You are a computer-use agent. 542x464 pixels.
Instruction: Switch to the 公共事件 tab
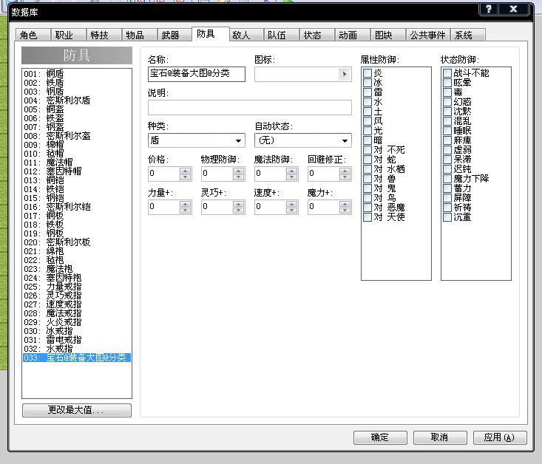[x=428, y=35]
